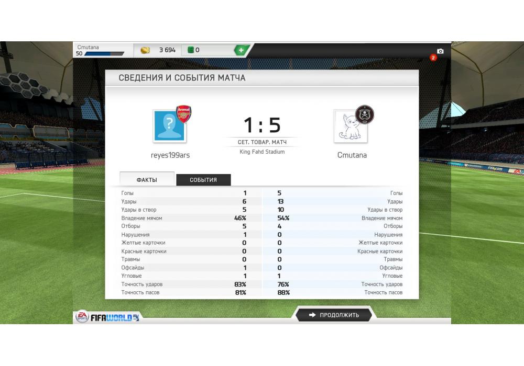Image resolution: width=524 pixels, height=366 pixels.
Task: Click the 3 694 coin balance
Action: 167,50
